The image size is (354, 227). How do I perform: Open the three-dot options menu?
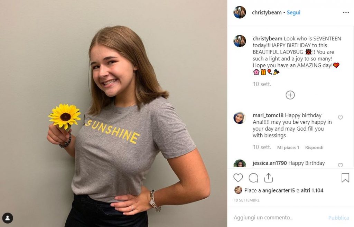[x=346, y=12]
